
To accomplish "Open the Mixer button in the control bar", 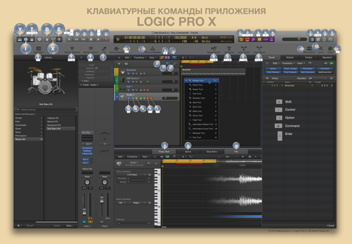I will click(x=53, y=39).
